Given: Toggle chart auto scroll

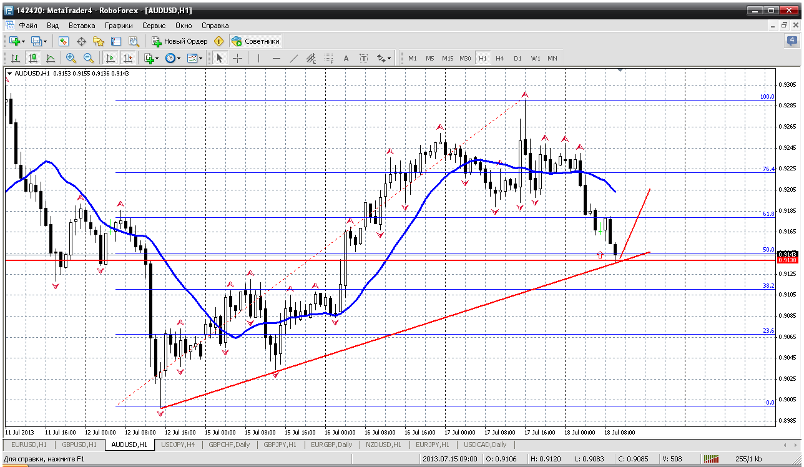Looking at the screenshot, I should (110, 58).
